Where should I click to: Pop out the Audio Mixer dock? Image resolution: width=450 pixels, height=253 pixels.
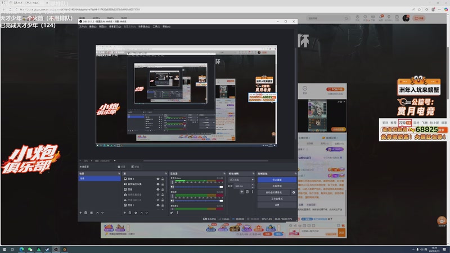pos(224,174)
